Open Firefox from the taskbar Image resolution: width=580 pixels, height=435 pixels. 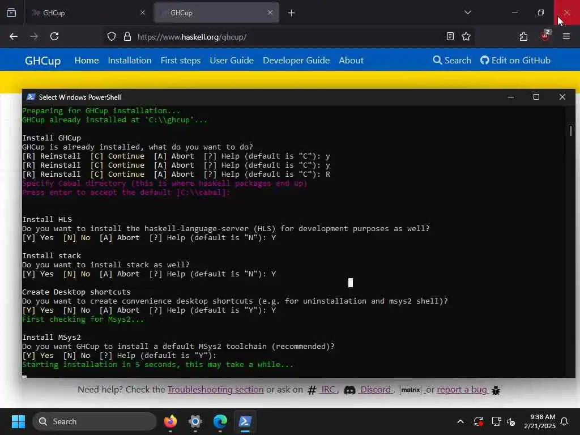pyautogui.click(x=170, y=421)
